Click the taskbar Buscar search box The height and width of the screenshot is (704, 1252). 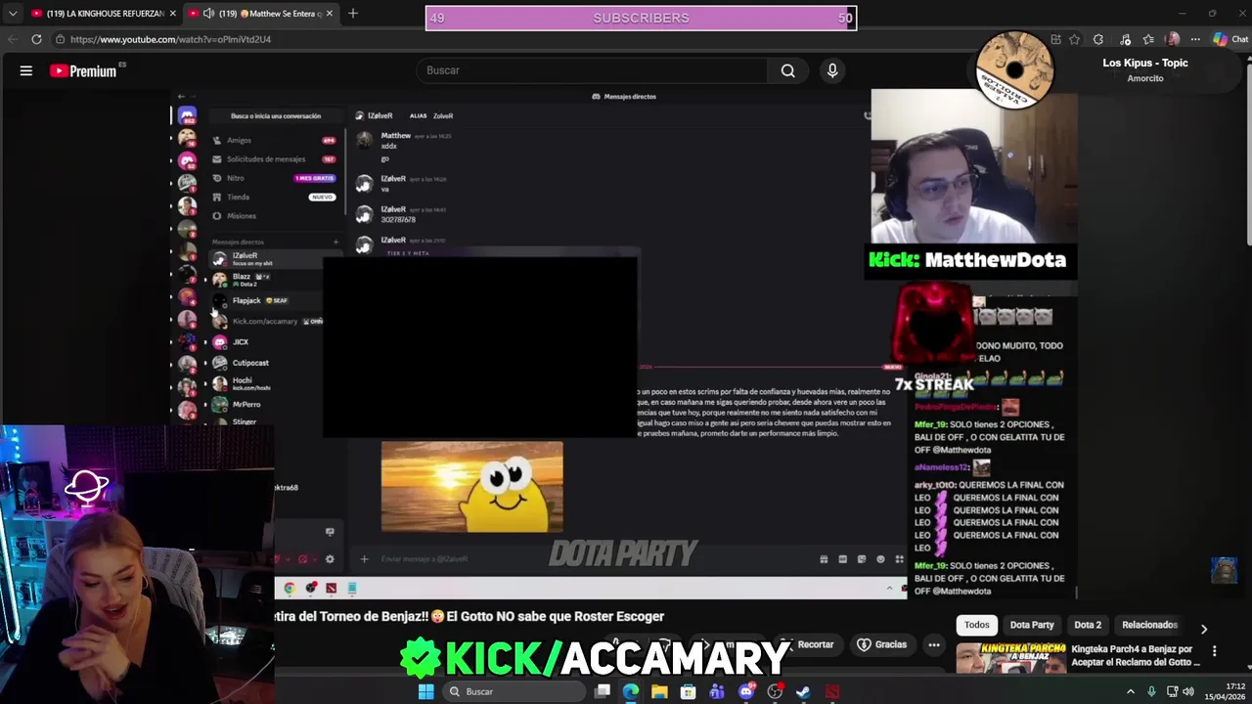(x=514, y=691)
